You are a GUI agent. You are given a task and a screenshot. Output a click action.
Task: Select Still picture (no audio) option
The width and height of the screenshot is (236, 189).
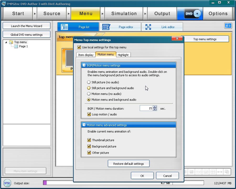(89, 82)
